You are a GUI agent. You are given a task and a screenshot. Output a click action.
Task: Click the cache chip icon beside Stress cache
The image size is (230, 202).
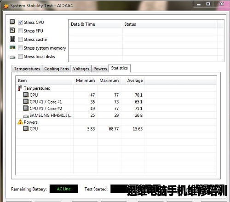point(12,39)
